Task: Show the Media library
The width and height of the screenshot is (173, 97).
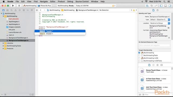Action: [x=162, y=65]
